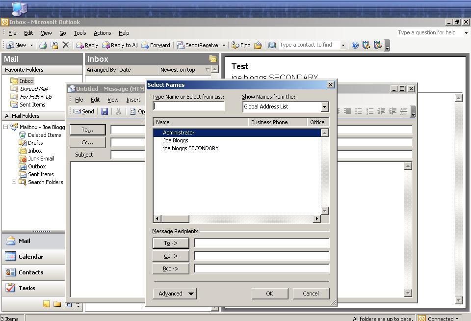Click the New mail message icon
This screenshot has width=471, height=321.
point(10,45)
